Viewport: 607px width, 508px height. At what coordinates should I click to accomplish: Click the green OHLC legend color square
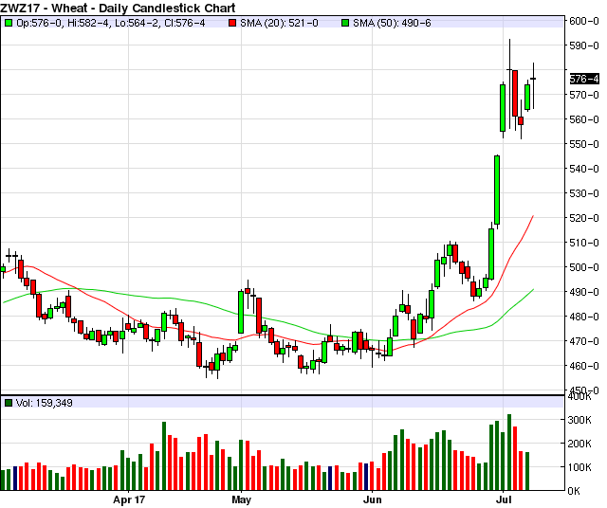point(8,23)
